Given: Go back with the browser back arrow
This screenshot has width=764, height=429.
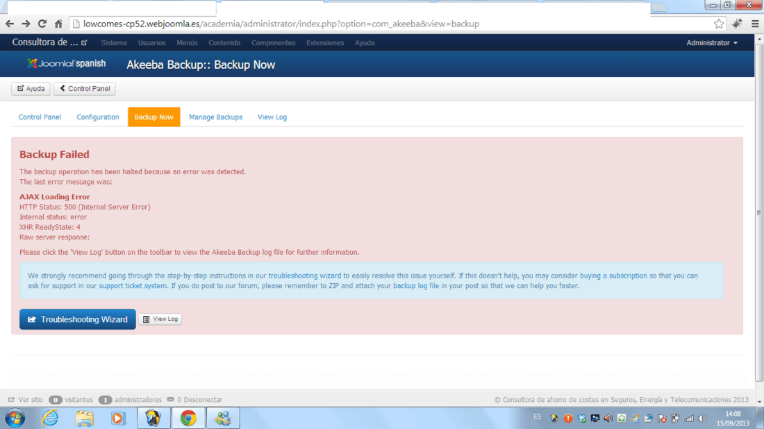Looking at the screenshot, I should click(10, 24).
